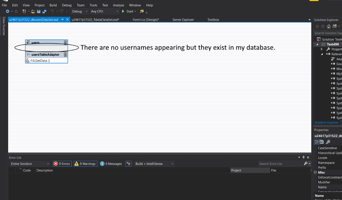Switch to Server Explorer tab
This screenshot has width=342, height=200.
pyautogui.click(x=183, y=20)
